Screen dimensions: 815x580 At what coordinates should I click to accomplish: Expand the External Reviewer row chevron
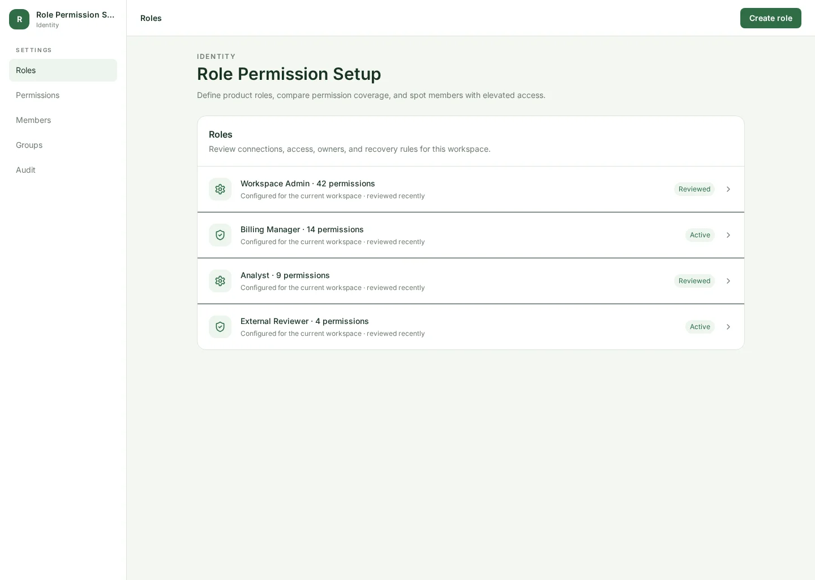coord(728,327)
